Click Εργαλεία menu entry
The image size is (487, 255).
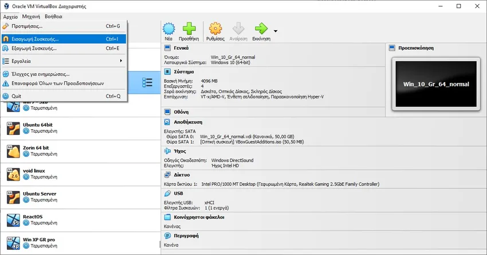64,61
